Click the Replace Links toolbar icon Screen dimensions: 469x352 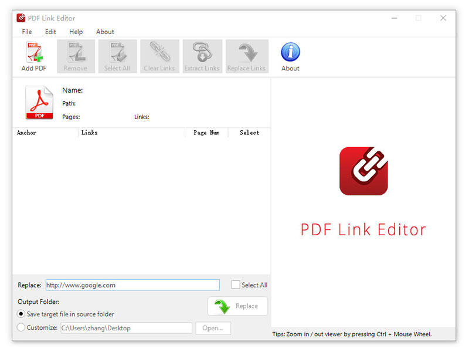(x=246, y=56)
